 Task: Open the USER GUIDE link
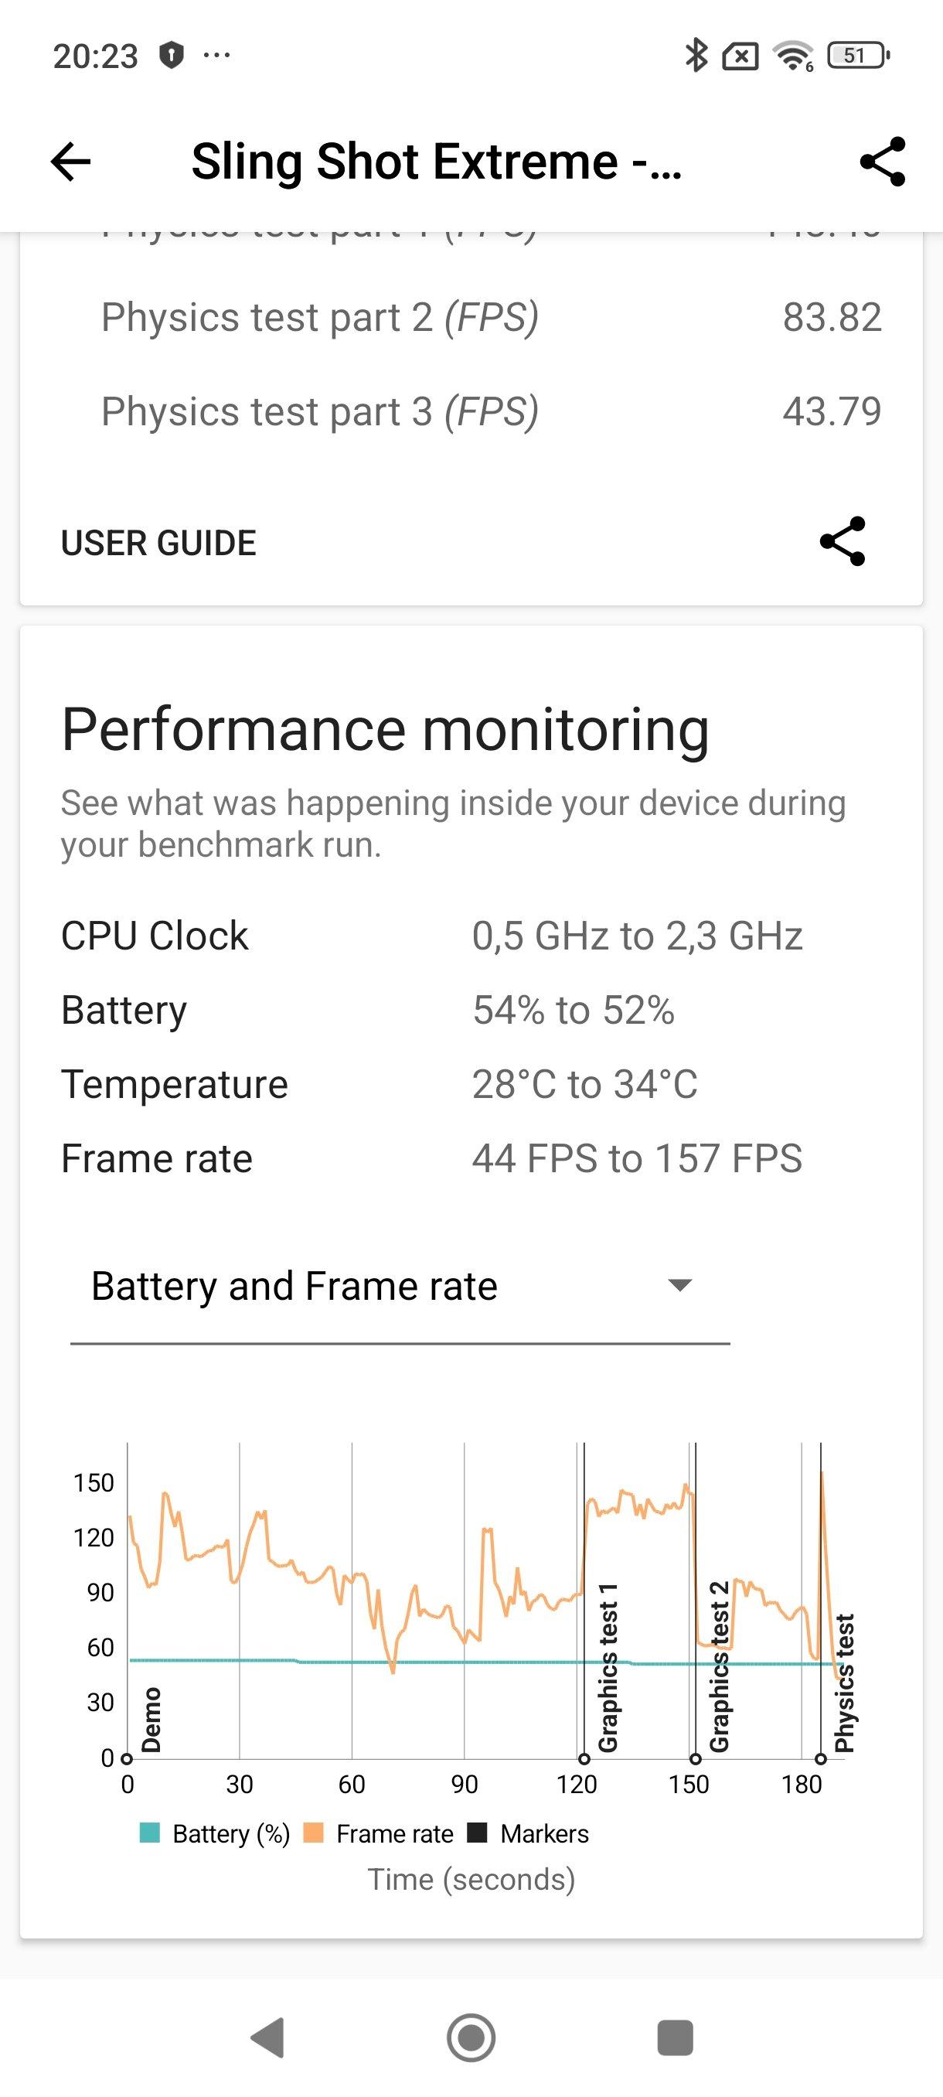click(x=158, y=543)
